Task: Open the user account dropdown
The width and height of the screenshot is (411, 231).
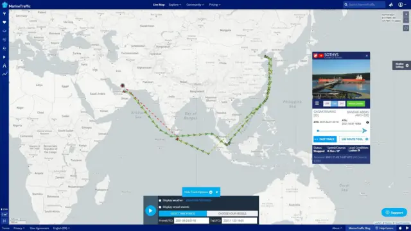Action: pyautogui.click(x=402, y=4)
